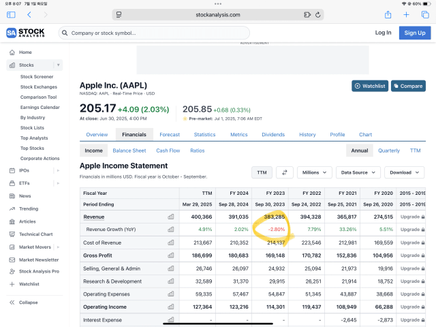The height and width of the screenshot is (327, 436).
Task: Click the Trending chart icon
Action: [x=12, y=209]
